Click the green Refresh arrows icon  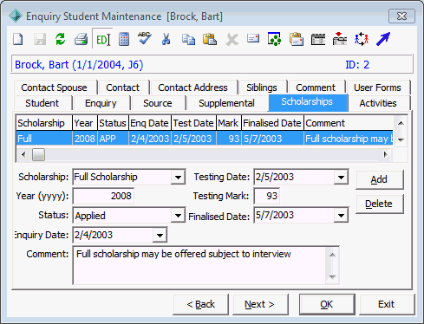tap(61, 39)
